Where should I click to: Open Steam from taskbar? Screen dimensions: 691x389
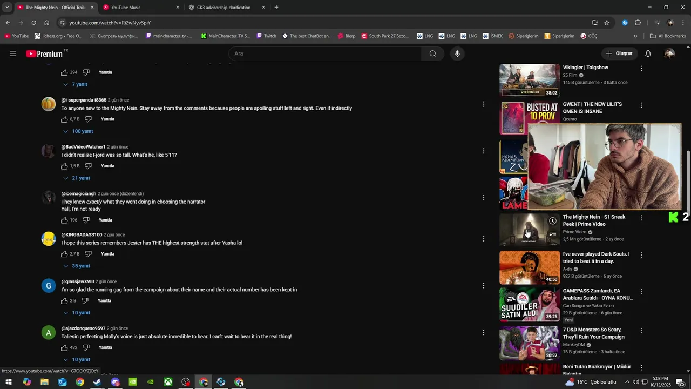click(x=97, y=382)
